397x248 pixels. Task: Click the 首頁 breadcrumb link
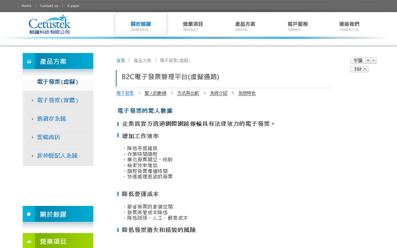(120, 61)
